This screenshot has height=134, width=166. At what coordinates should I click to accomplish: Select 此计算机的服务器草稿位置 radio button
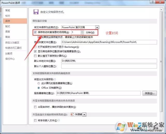39,83
